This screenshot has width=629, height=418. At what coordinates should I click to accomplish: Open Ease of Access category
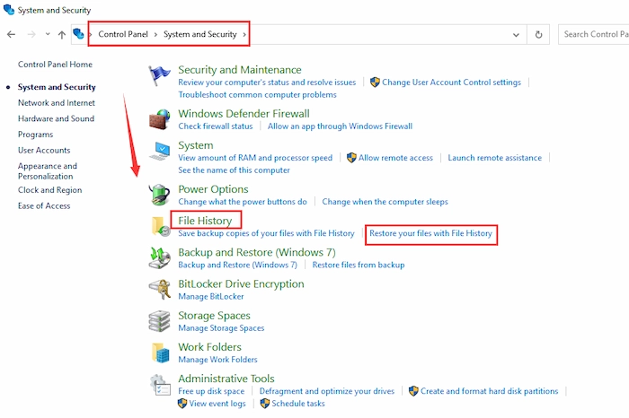44,205
